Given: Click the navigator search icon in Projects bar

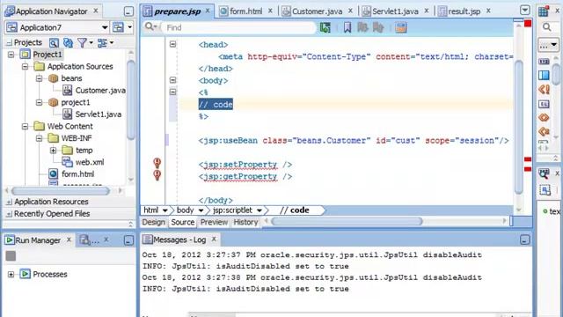Looking at the screenshot, I should [x=54, y=43].
